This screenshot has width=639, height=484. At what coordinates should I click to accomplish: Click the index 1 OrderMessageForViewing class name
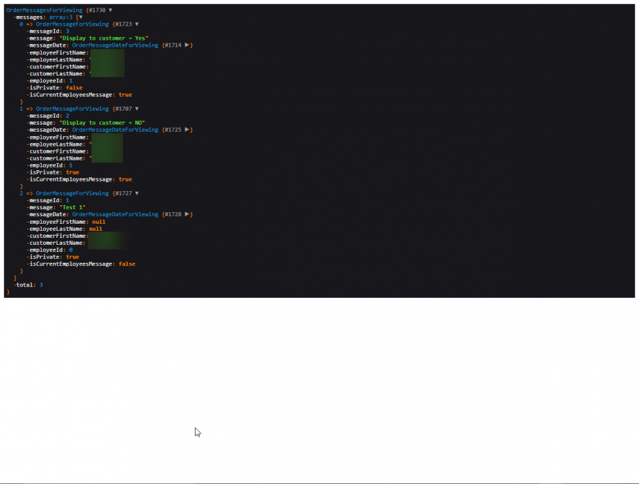click(72, 109)
